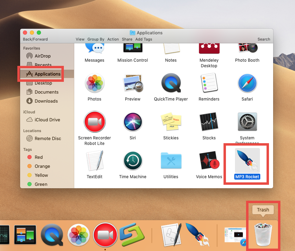
Task: Open the Group By menu
Action: coord(96,39)
